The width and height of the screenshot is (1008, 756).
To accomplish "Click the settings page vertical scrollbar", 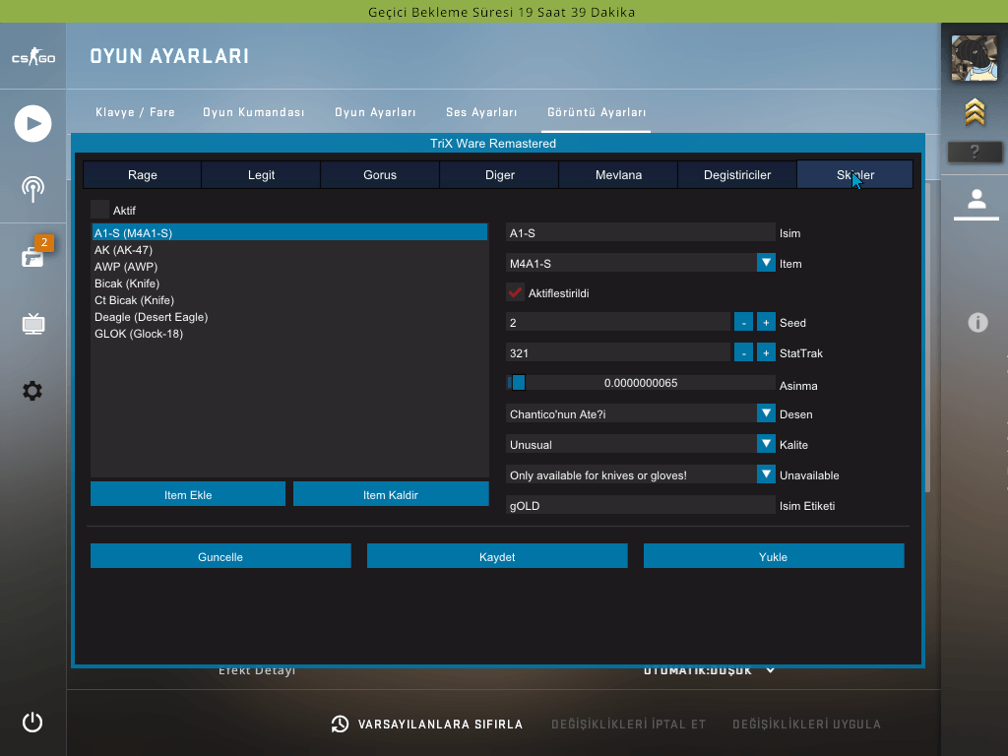I will 927,338.
